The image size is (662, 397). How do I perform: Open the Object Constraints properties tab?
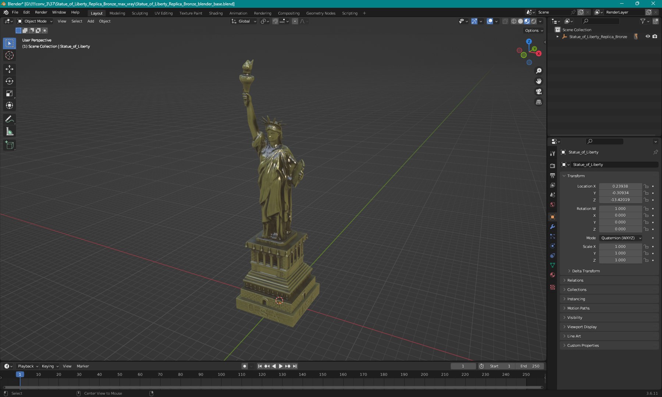click(x=552, y=255)
